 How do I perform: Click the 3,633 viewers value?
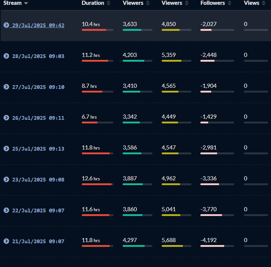click(x=130, y=24)
